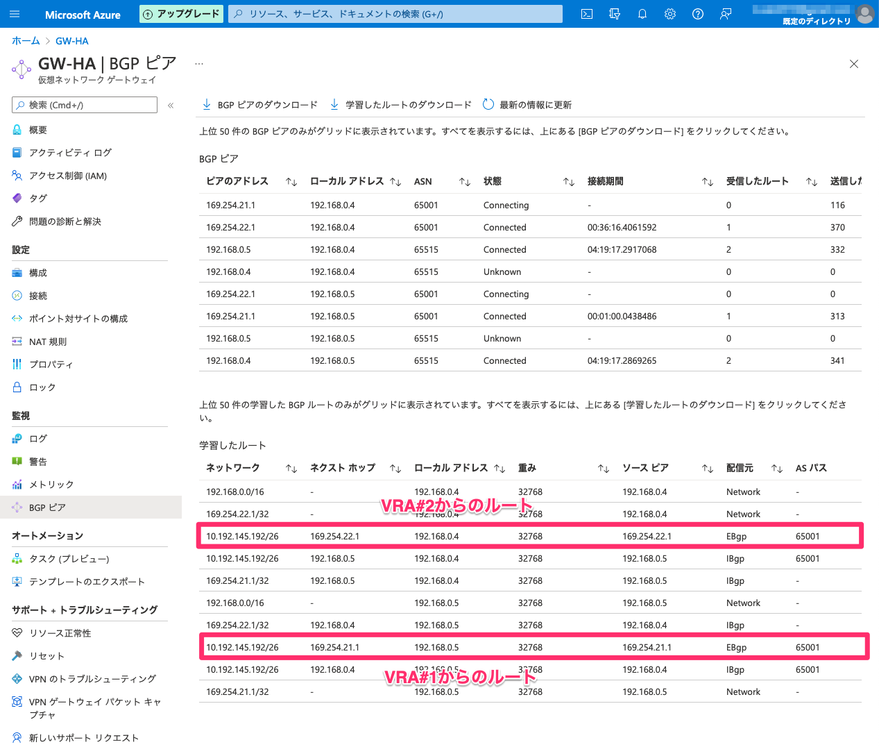Screen dimensions: 879x747
Task: Click the ポイント対サイトの構成 icon
Action: pyautogui.click(x=17, y=319)
